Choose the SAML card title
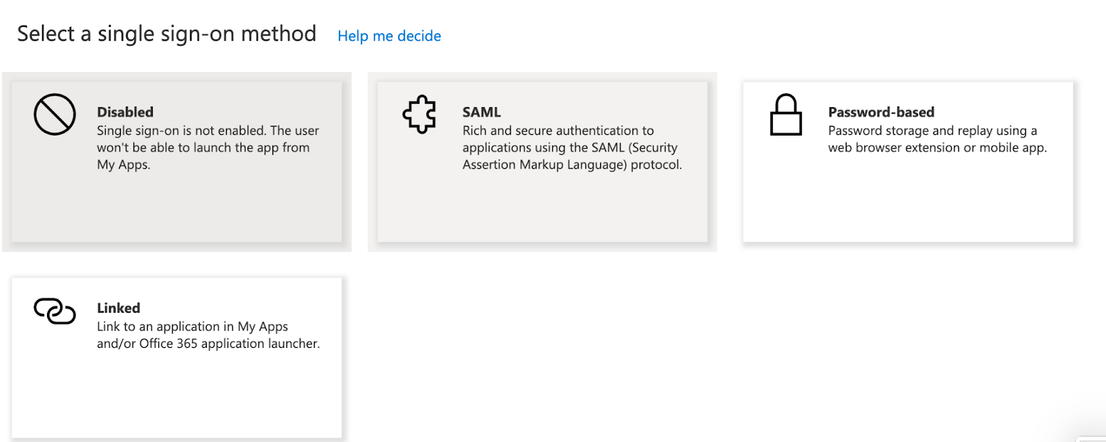This screenshot has height=442, width=1106. 481,112
